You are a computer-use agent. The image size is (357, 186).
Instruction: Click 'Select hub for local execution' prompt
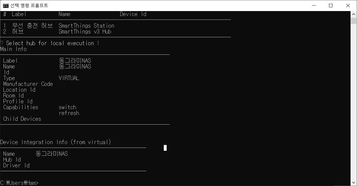[50, 43]
